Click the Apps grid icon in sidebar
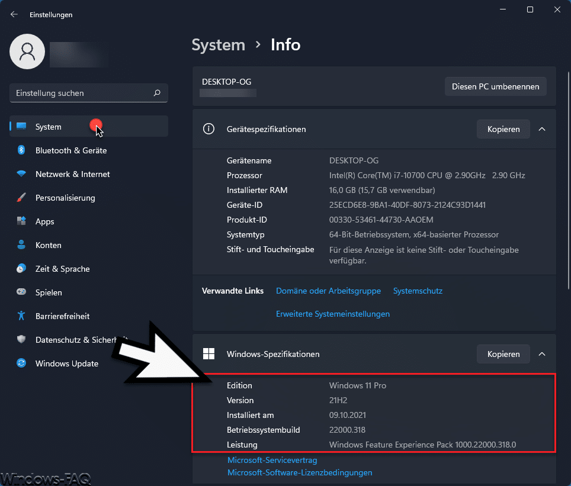The width and height of the screenshot is (571, 486). pyautogui.click(x=21, y=221)
